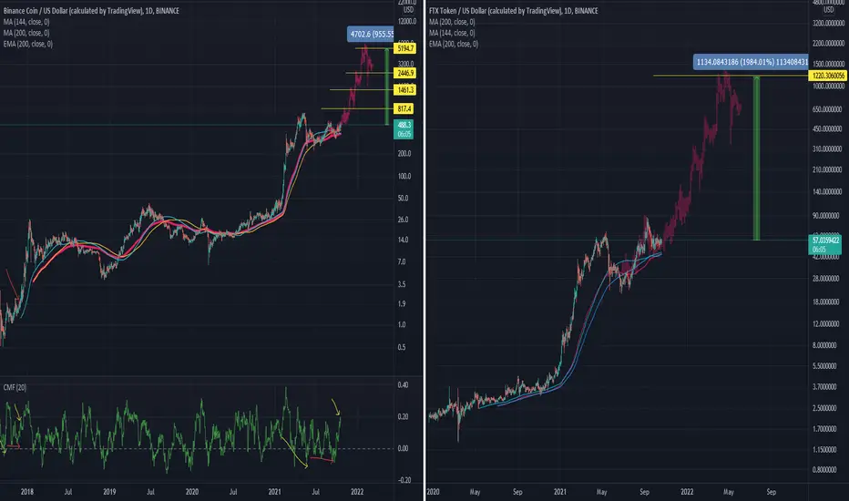Image resolution: width=849 pixels, height=501 pixels.
Task: Click the 450.0000000 FTX price axis value
Action: point(827,129)
